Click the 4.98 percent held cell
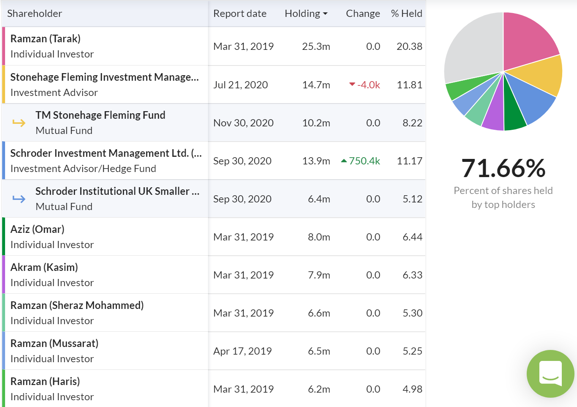 coord(412,389)
